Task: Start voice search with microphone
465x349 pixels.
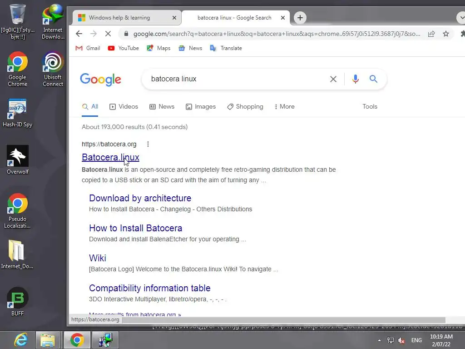Action: tap(355, 79)
